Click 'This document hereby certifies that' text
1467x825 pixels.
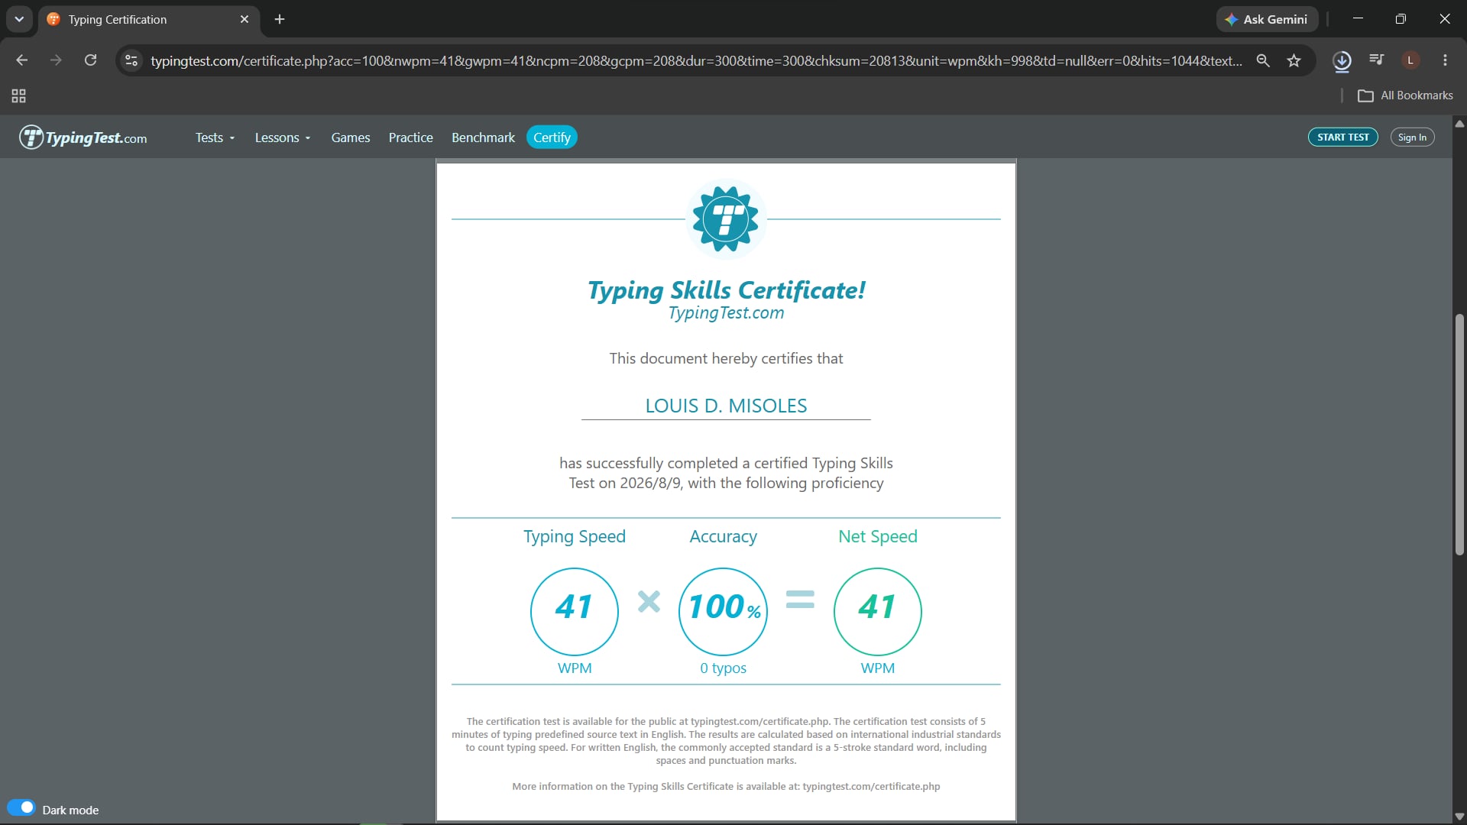pos(726,358)
